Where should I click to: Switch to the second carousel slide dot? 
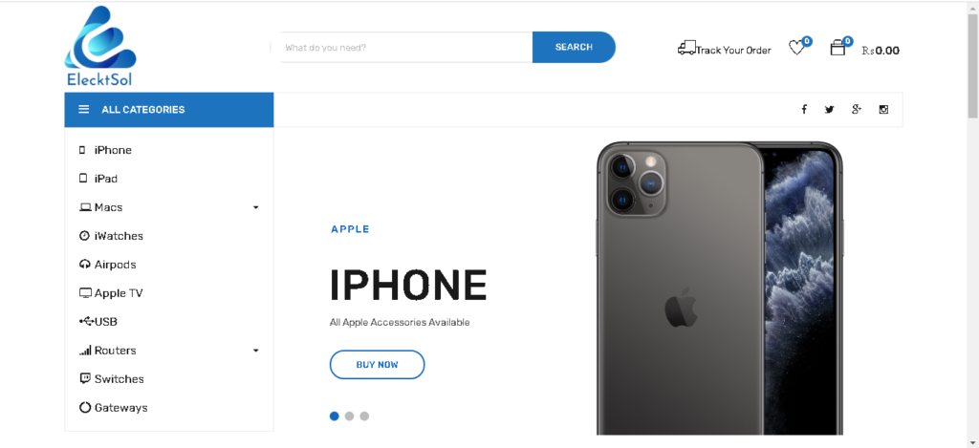[349, 416]
